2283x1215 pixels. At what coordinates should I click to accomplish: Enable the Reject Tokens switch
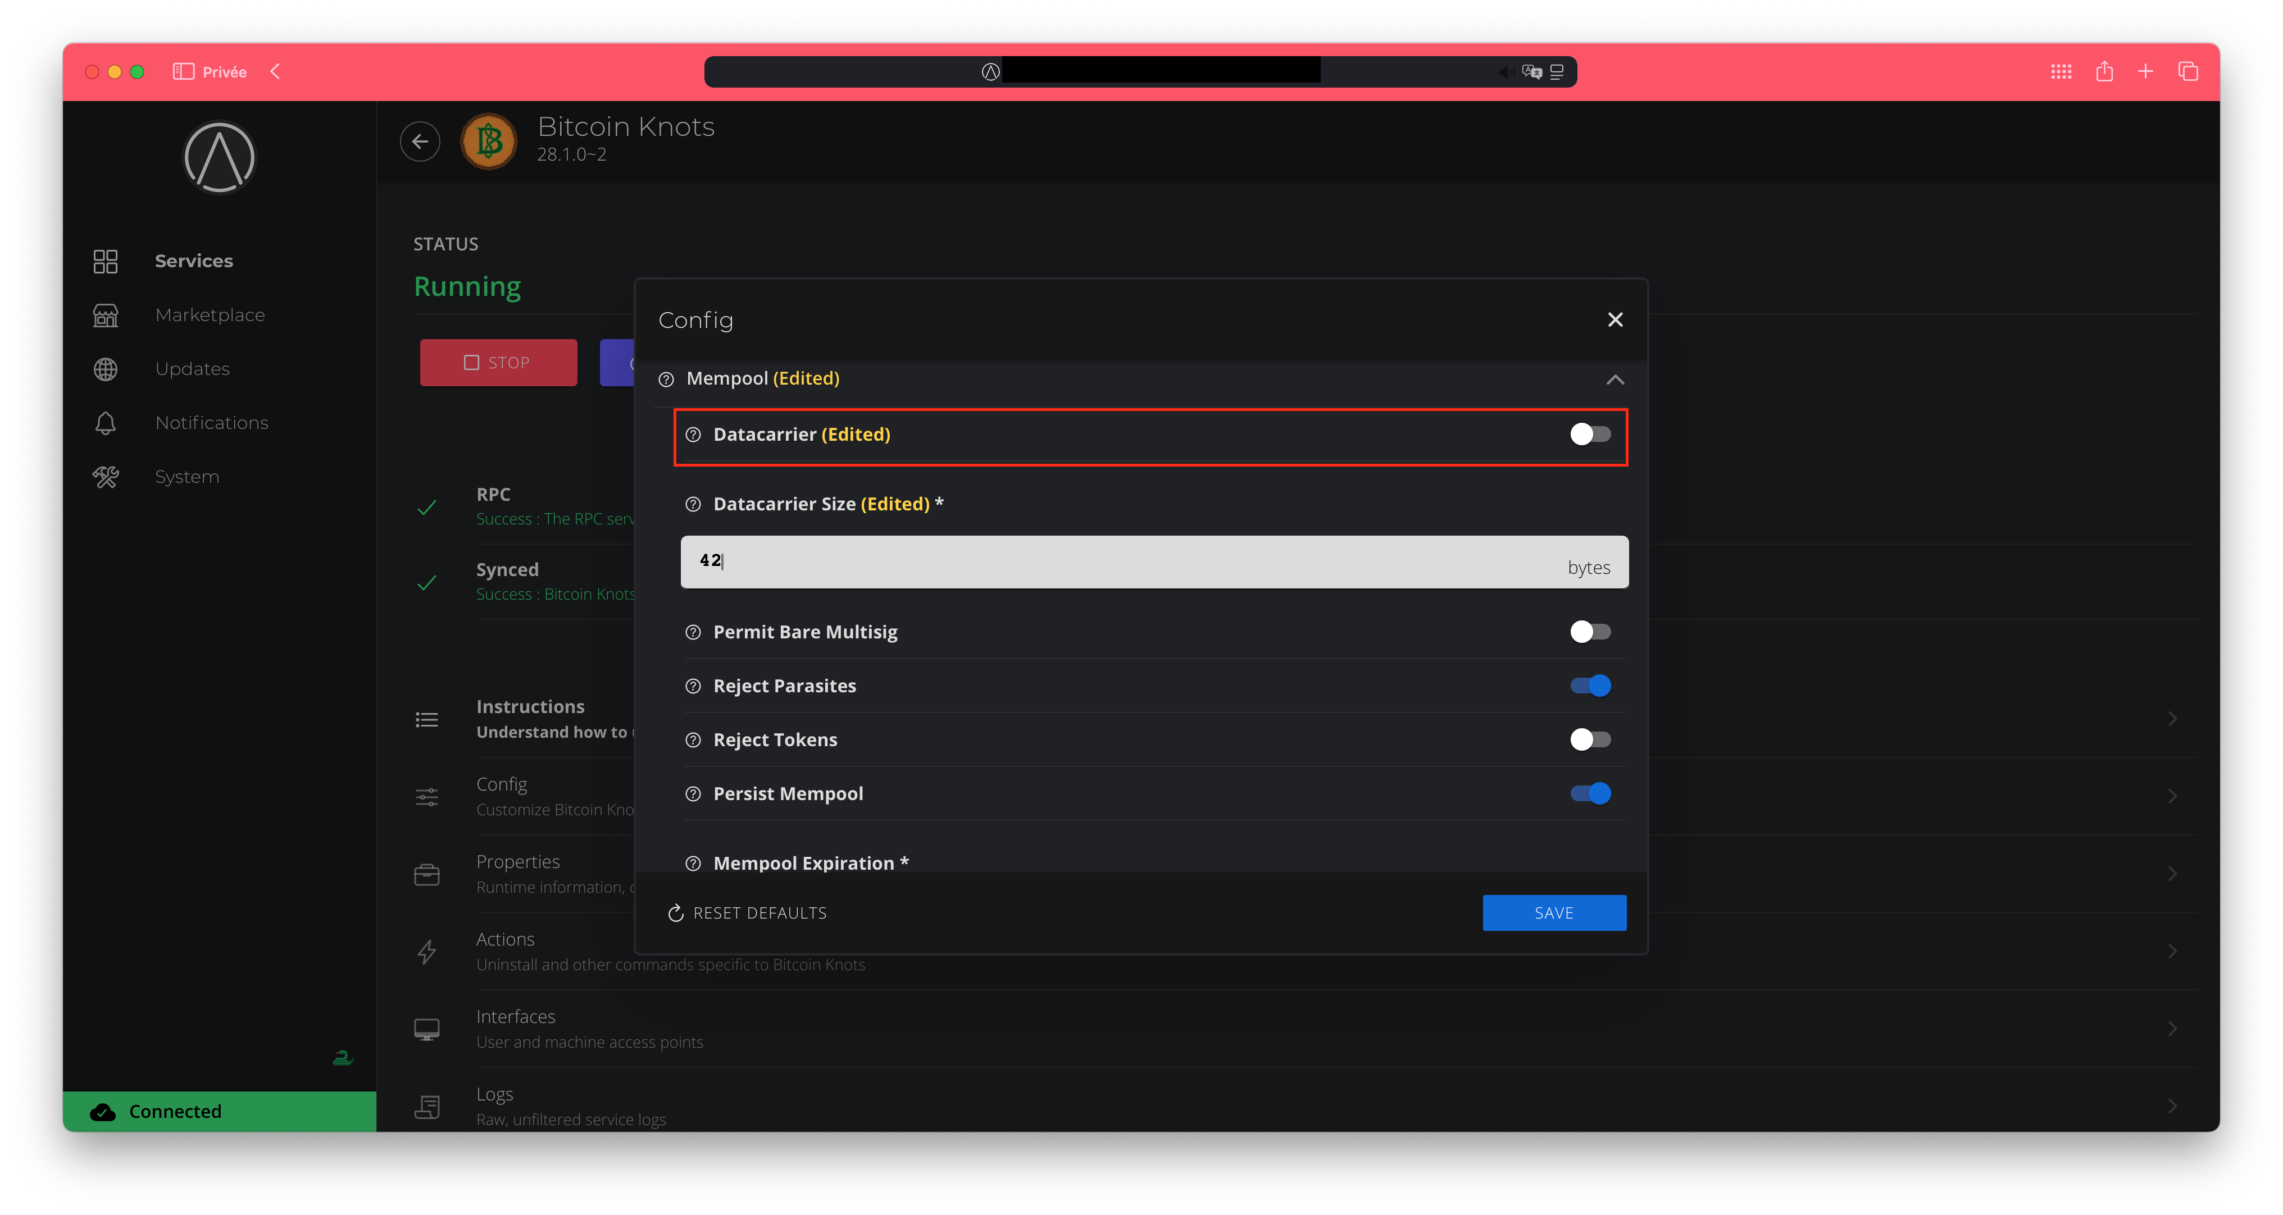tap(1590, 739)
